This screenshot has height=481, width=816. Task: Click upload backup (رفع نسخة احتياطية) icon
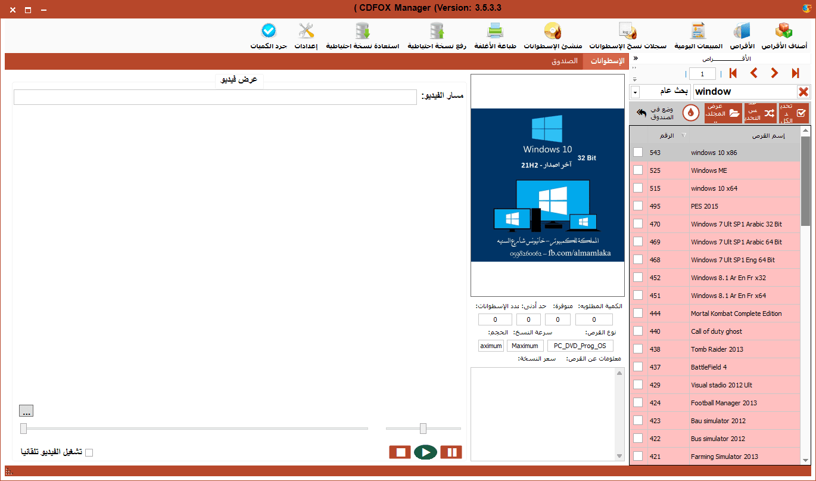[x=437, y=36]
